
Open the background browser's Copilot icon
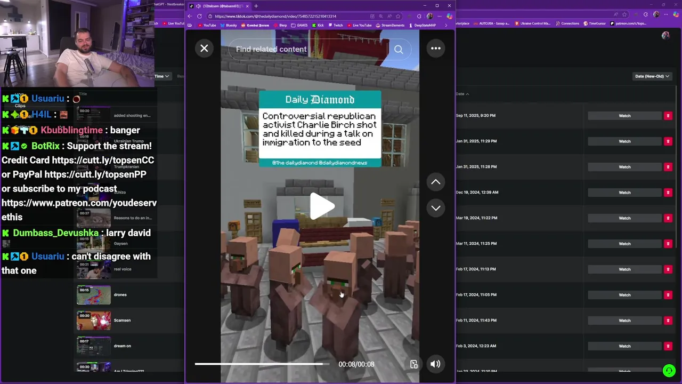[x=675, y=14]
